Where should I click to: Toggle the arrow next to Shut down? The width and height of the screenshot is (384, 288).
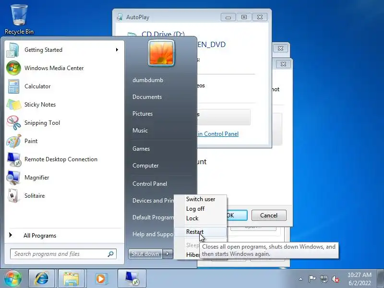168,254
